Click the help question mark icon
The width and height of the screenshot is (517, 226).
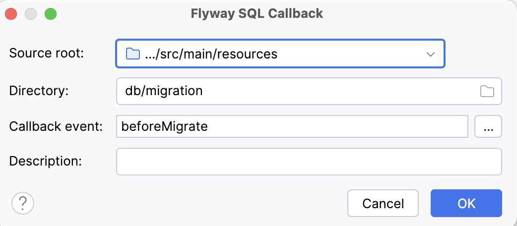(x=23, y=203)
